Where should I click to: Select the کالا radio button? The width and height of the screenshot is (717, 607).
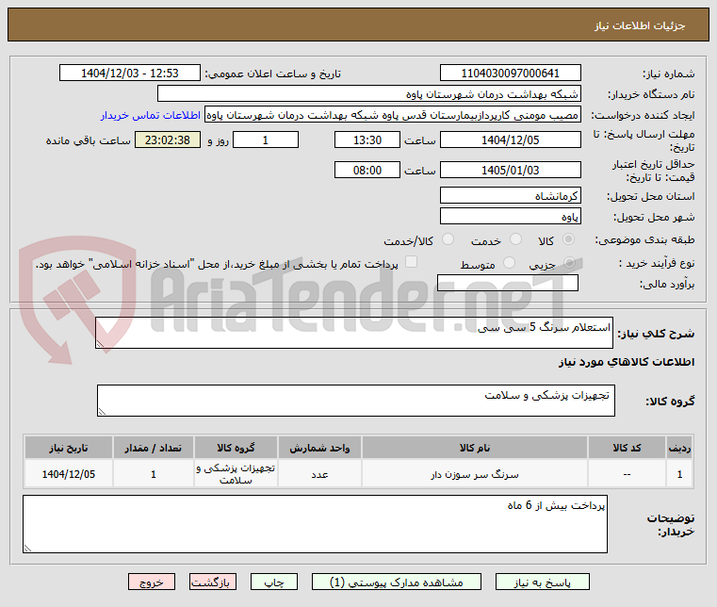569,239
